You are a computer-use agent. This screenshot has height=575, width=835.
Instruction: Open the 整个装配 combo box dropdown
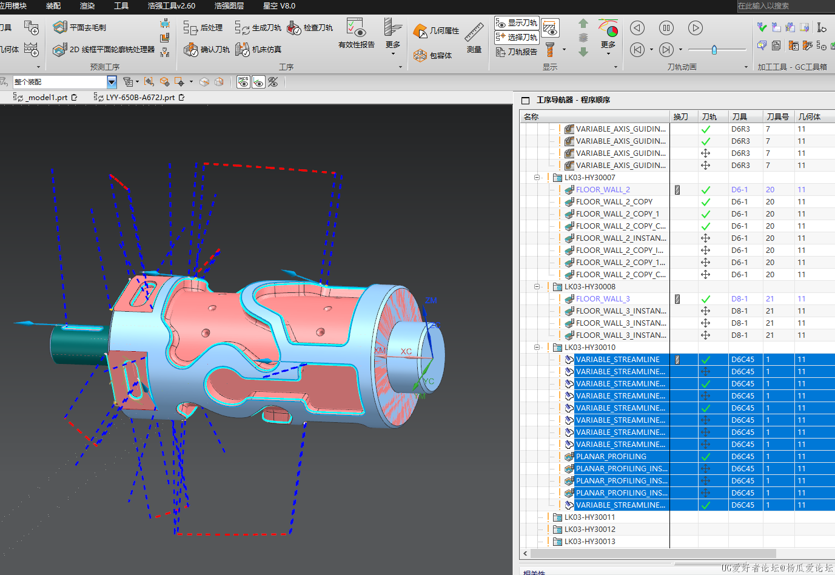tap(112, 82)
